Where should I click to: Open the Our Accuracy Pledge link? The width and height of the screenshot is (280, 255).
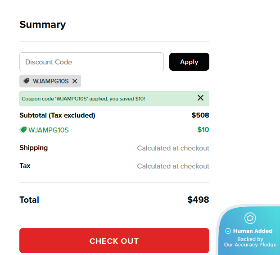250,245
